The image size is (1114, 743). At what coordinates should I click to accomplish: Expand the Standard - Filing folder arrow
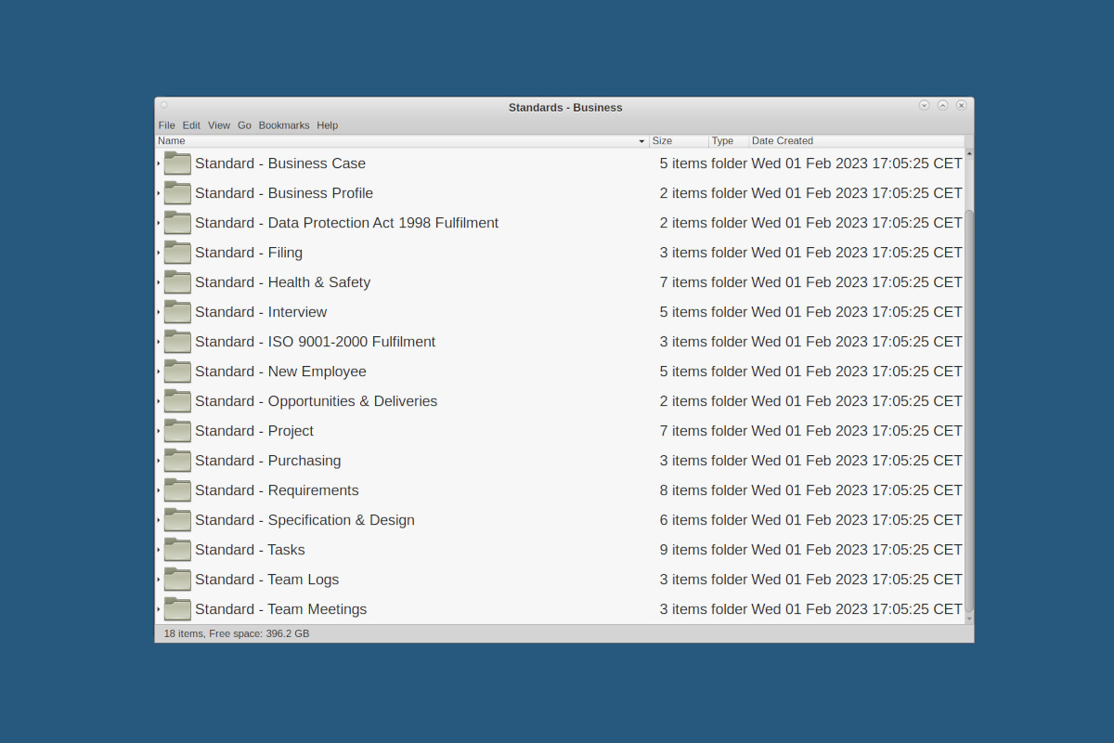point(159,253)
